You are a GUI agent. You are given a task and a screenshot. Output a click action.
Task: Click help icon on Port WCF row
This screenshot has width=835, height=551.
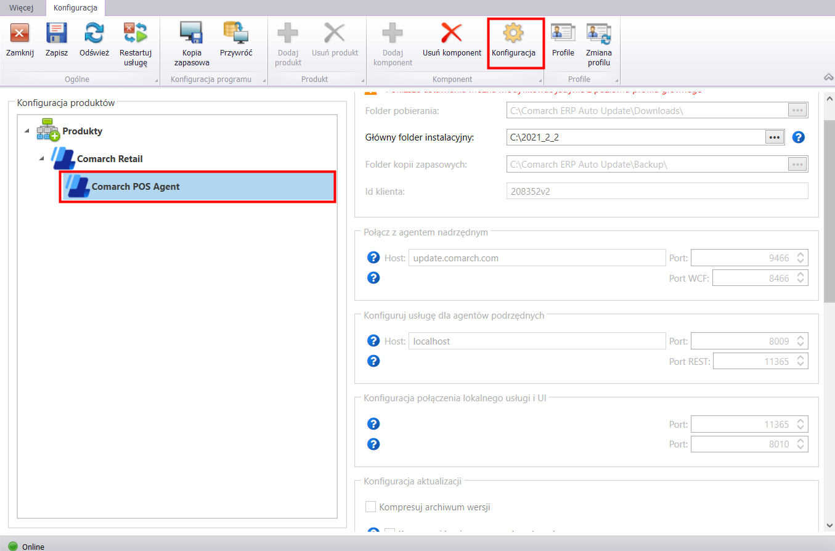373,278
